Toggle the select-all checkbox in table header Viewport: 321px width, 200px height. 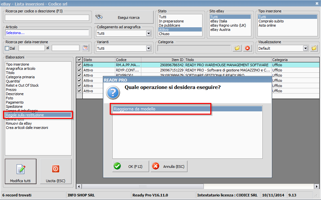click(79, 60)
